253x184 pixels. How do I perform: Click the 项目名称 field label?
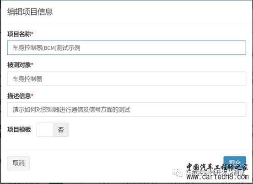point(19,34)
